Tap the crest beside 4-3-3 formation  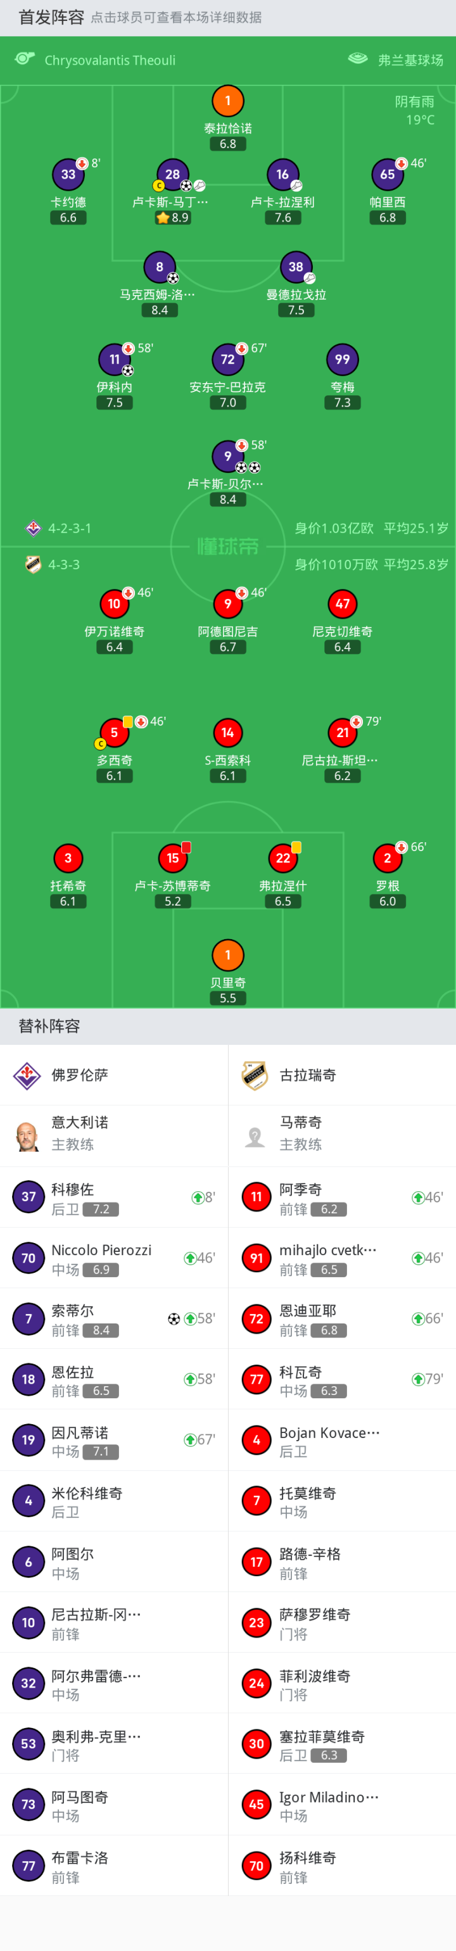coord(34,564)
